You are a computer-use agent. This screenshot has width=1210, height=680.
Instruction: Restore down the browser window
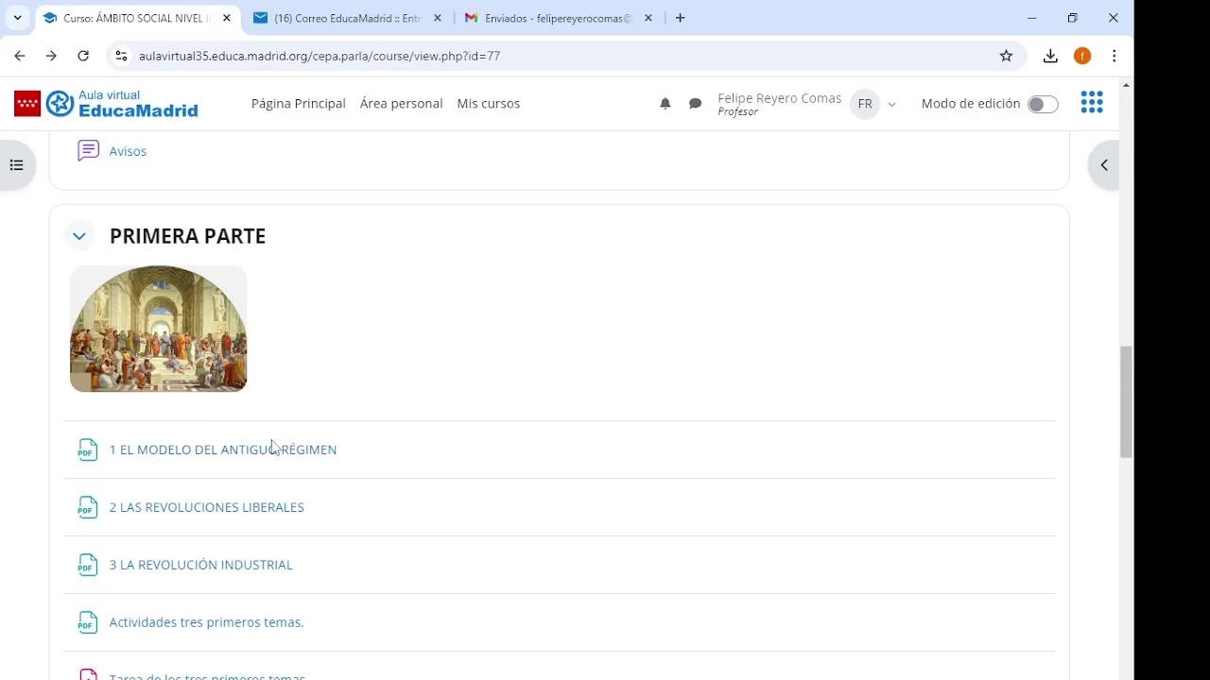point(1073,18)
